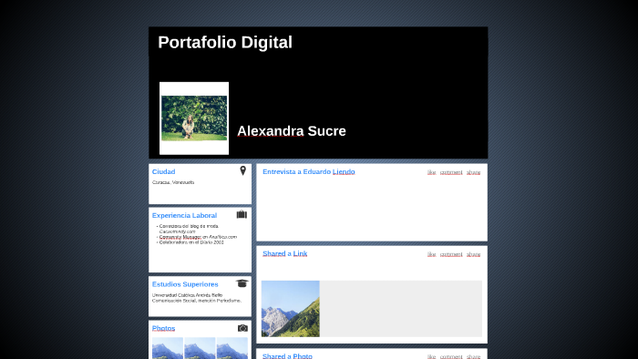Image resolution: width=638 pixels, height=359 pixels.
Task: Click the camera icon beside Photos
Action: tap(242, 328)
